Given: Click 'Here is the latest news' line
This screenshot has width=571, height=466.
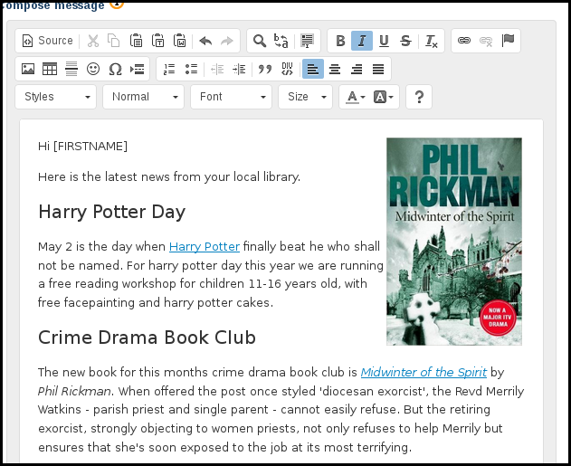Looking at the screenshot, I should click(x=169, y=177).
